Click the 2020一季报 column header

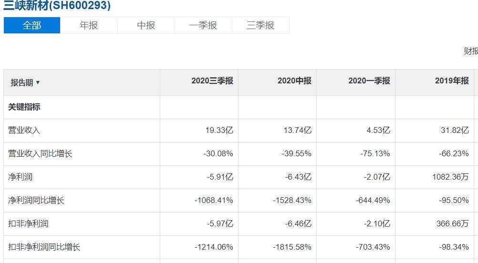[369, 81]
